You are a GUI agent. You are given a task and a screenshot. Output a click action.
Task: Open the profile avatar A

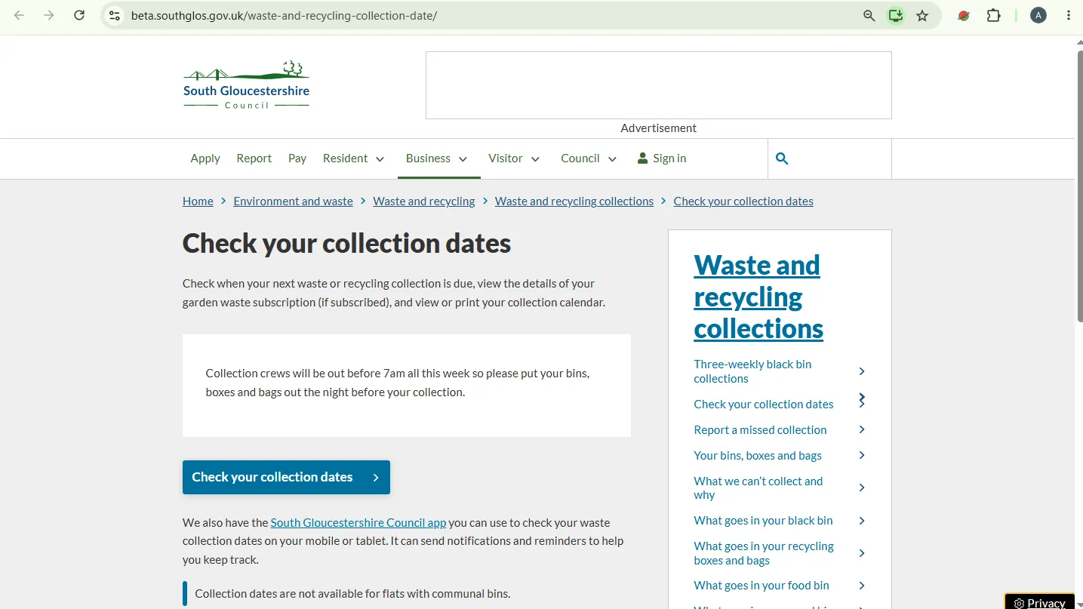coord(1038,15)
